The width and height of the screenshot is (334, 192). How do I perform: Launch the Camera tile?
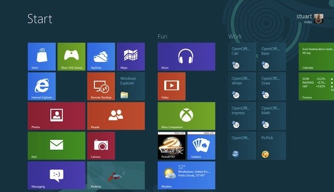pyautogui.click(x=101, y=146)
